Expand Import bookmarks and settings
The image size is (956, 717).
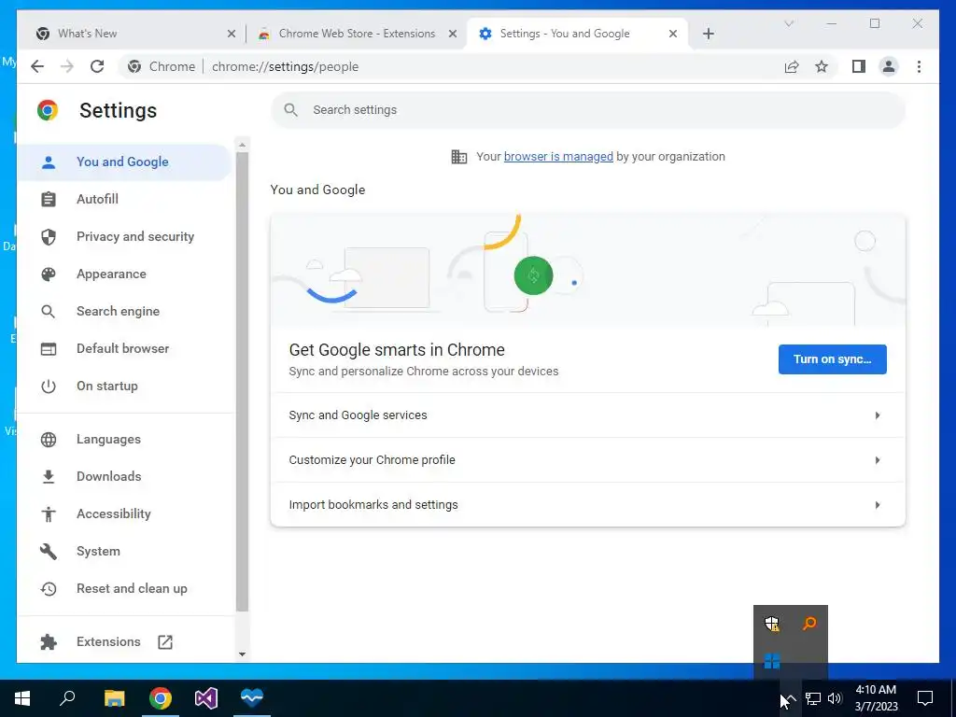coord(588,505)
